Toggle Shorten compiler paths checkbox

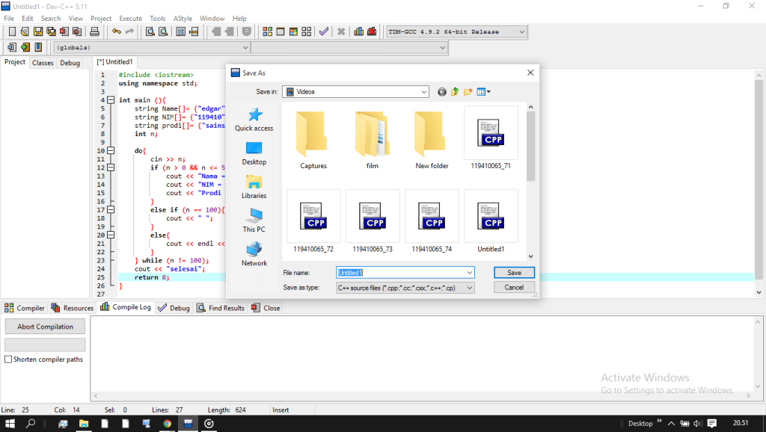(x=8, y=360)
